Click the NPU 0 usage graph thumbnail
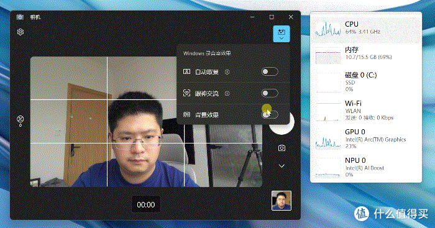Viewport: 435px width, 228px height. [x=328, y=168]
